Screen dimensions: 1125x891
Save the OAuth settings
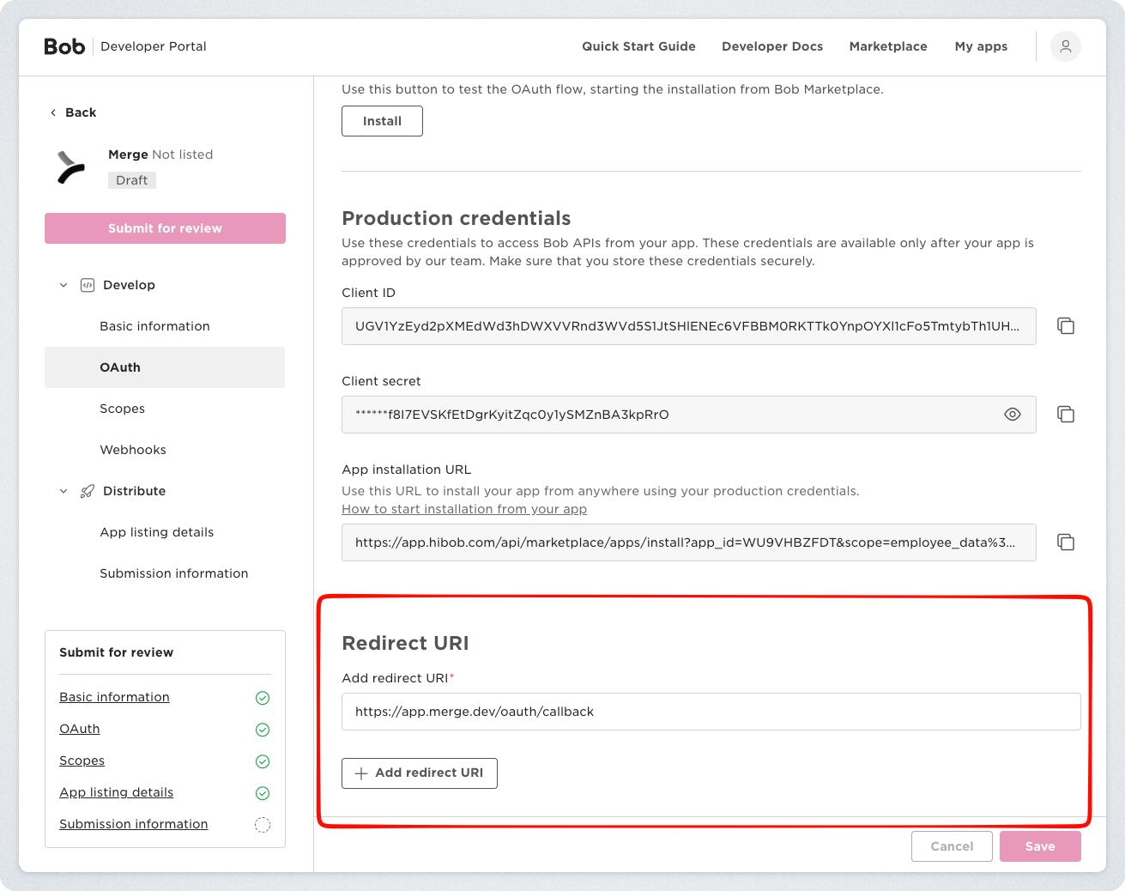tap(1040, 846)
